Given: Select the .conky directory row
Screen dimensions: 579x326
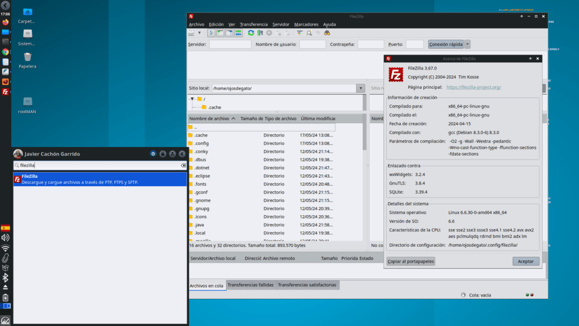Looking at the screenshot, I should 261,152.
